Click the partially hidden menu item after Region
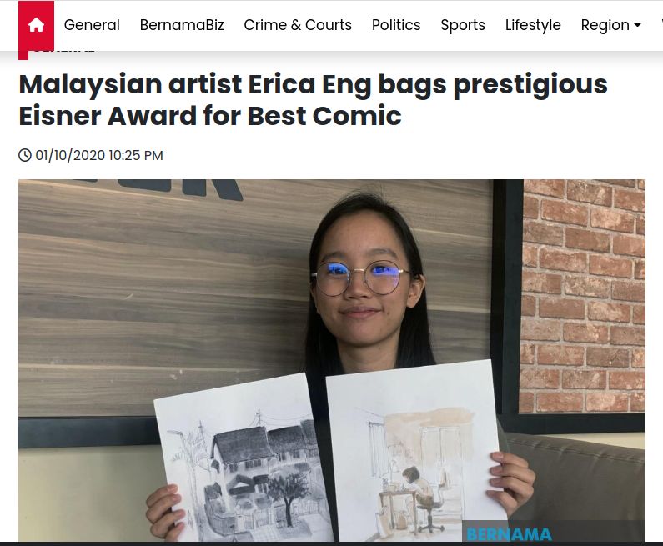Image resolution: width=663 pixels, height=546 pixels. 660,25
